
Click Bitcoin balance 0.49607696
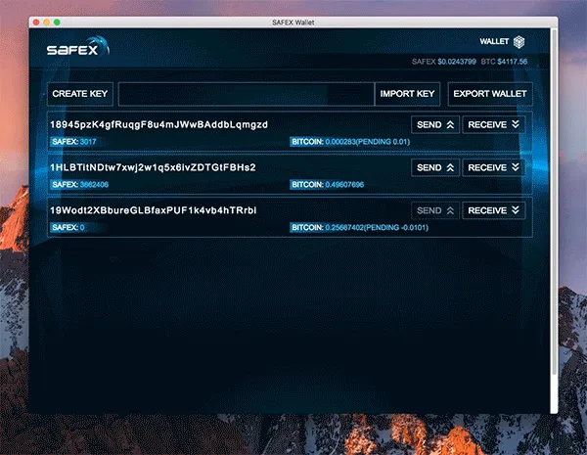327,185
